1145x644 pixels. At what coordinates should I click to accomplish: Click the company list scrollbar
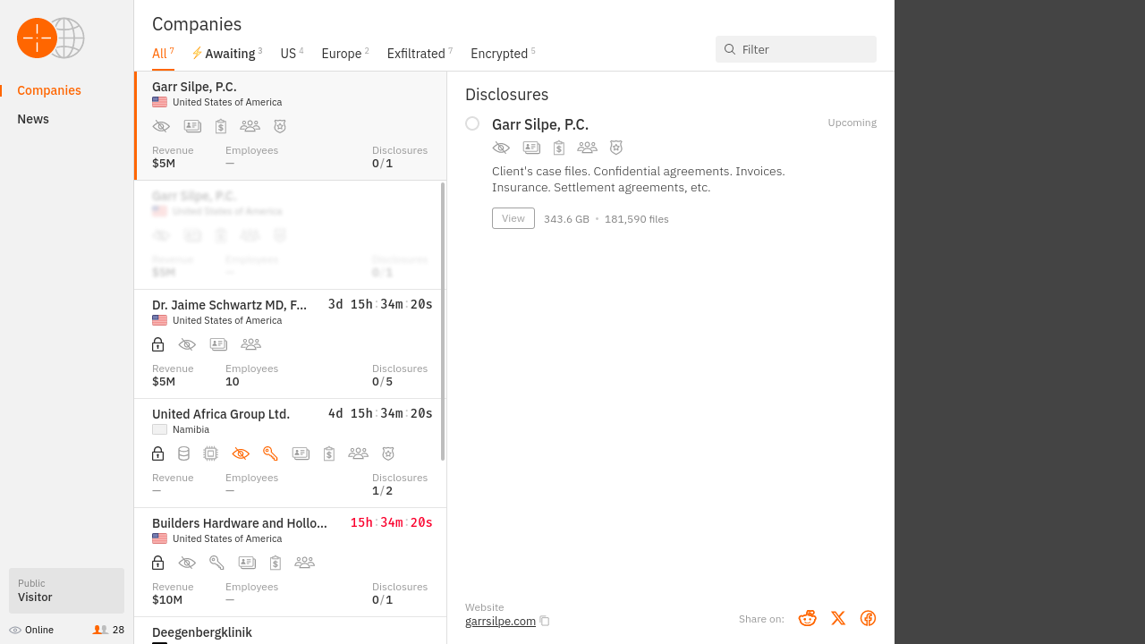click(x=443, y=322)
